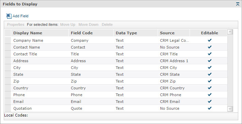Click the Quote field code cell
The image size is (242, 124).
91,108
